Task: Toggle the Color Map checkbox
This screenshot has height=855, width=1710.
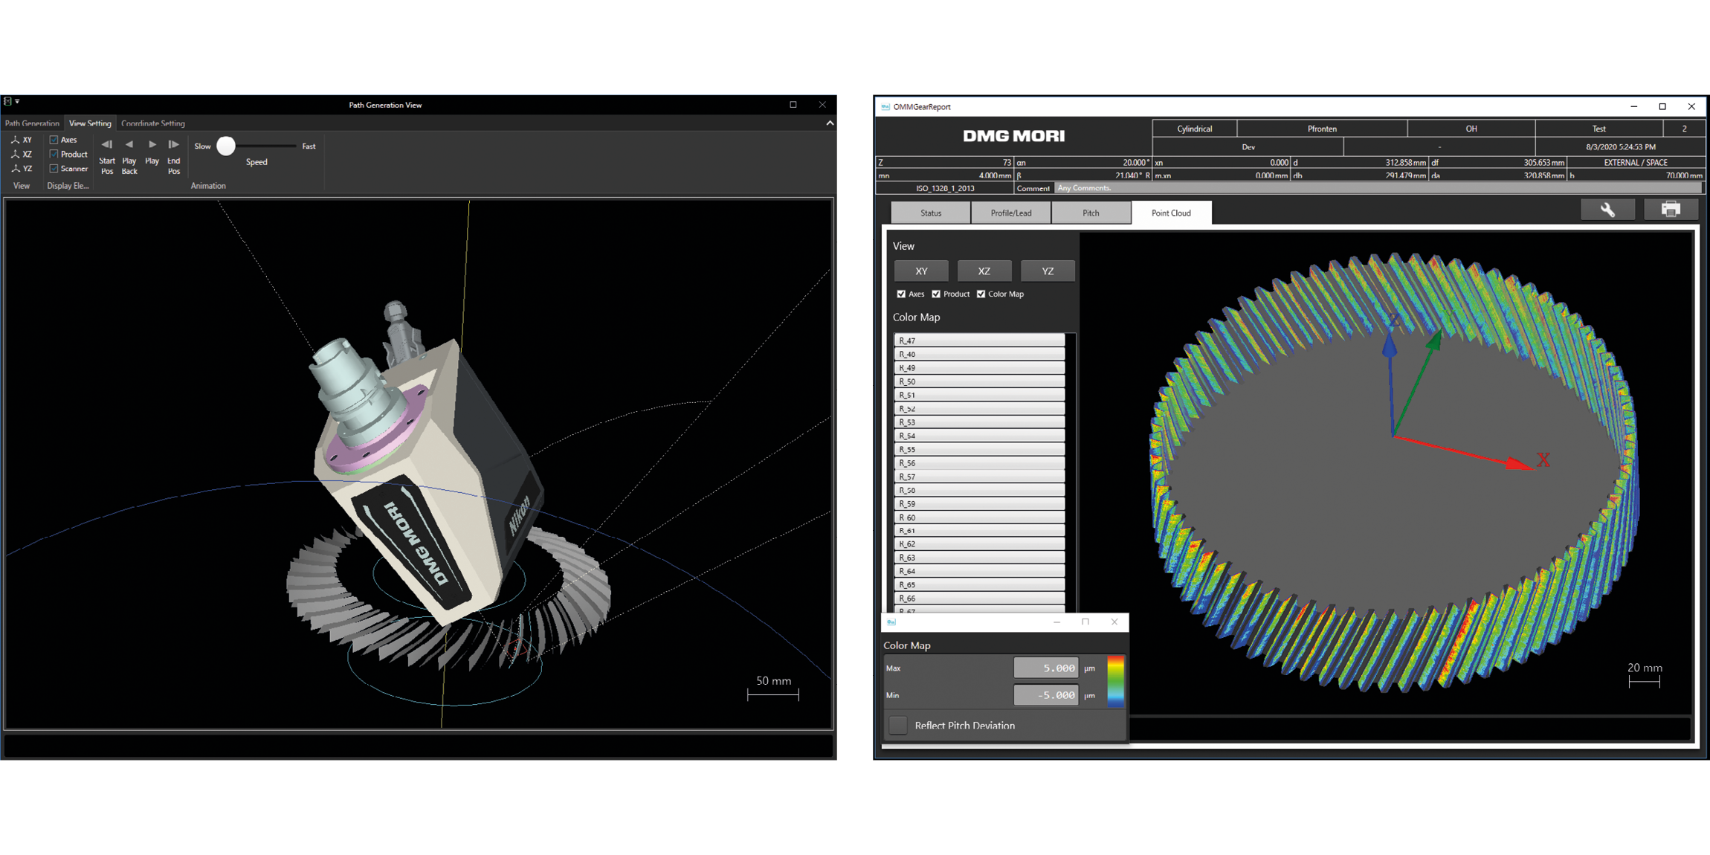Action: [981, 294]
